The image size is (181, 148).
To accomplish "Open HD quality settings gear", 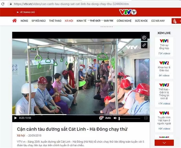I will [101, 118].
